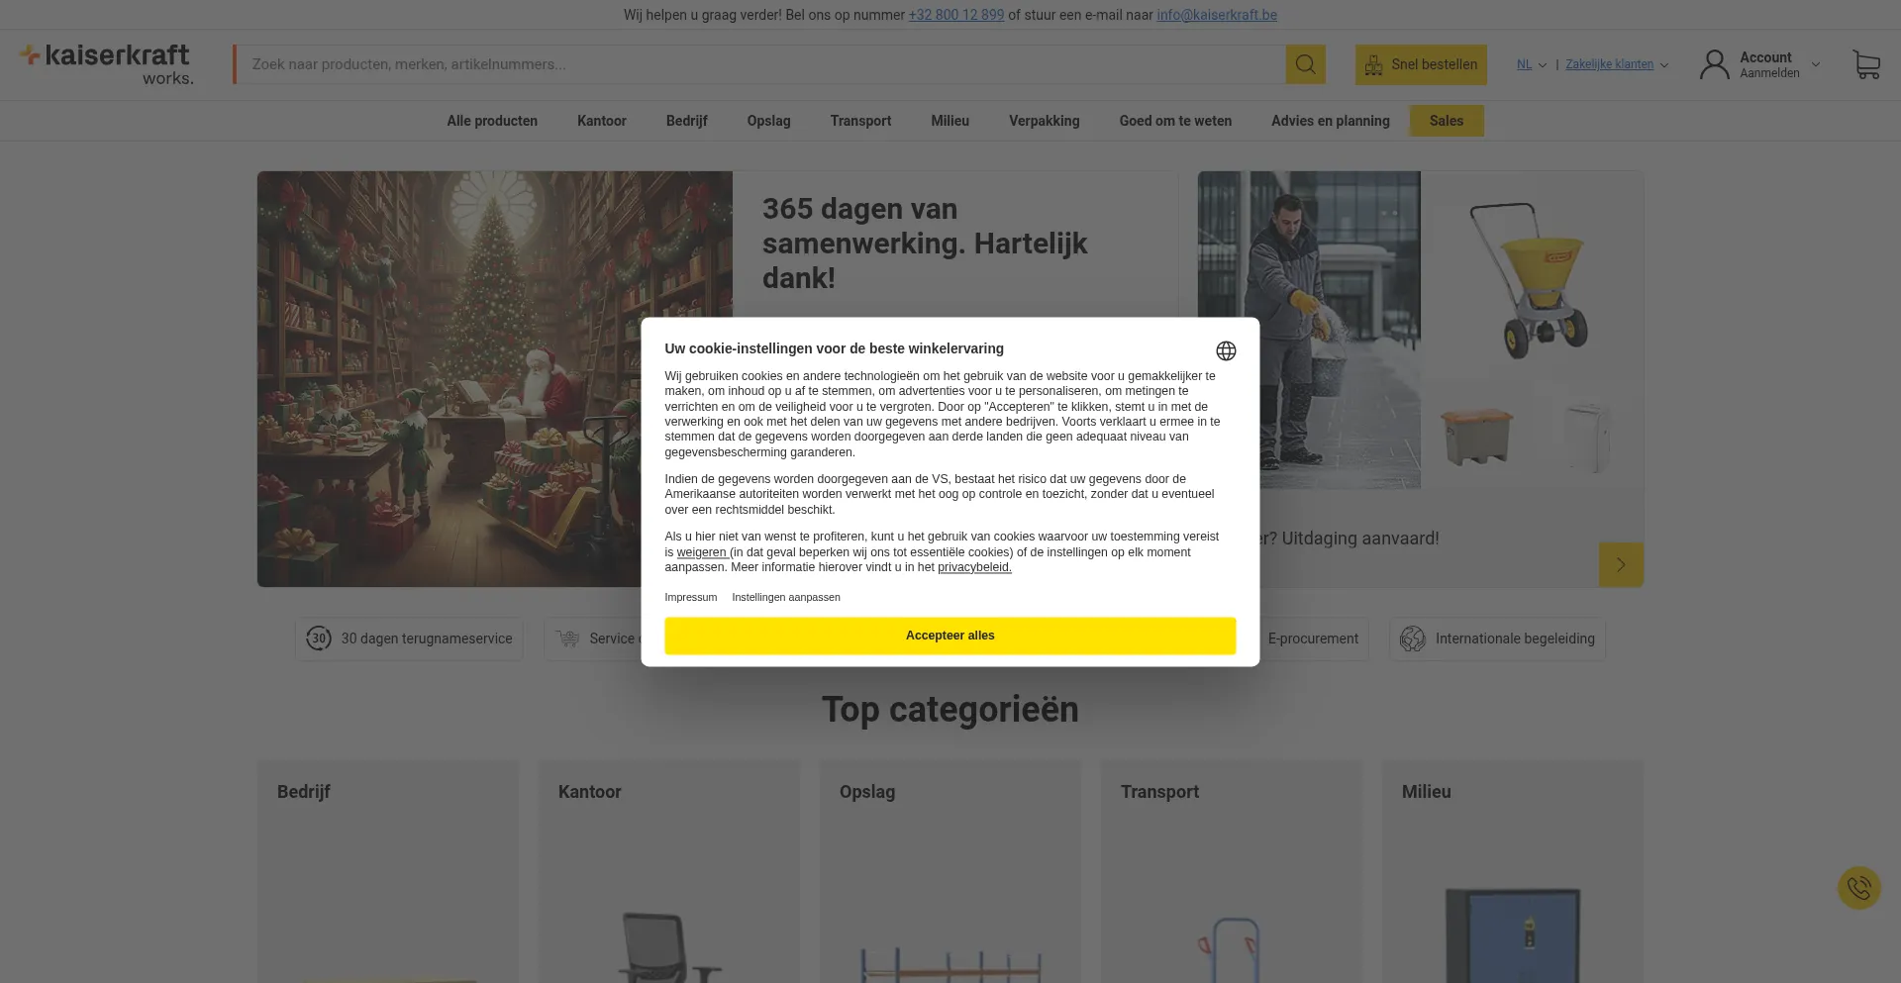Image resolution: width=1901 pixels, height=983 pixels.
Task: Click the 30 dagen terugnameservice icon
Action: tap(318, 639)
